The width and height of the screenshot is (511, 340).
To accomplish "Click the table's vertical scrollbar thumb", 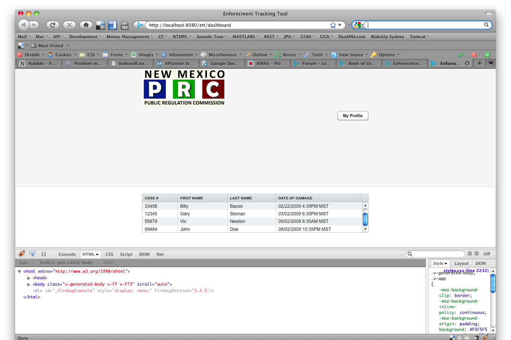I will point(365,219).
